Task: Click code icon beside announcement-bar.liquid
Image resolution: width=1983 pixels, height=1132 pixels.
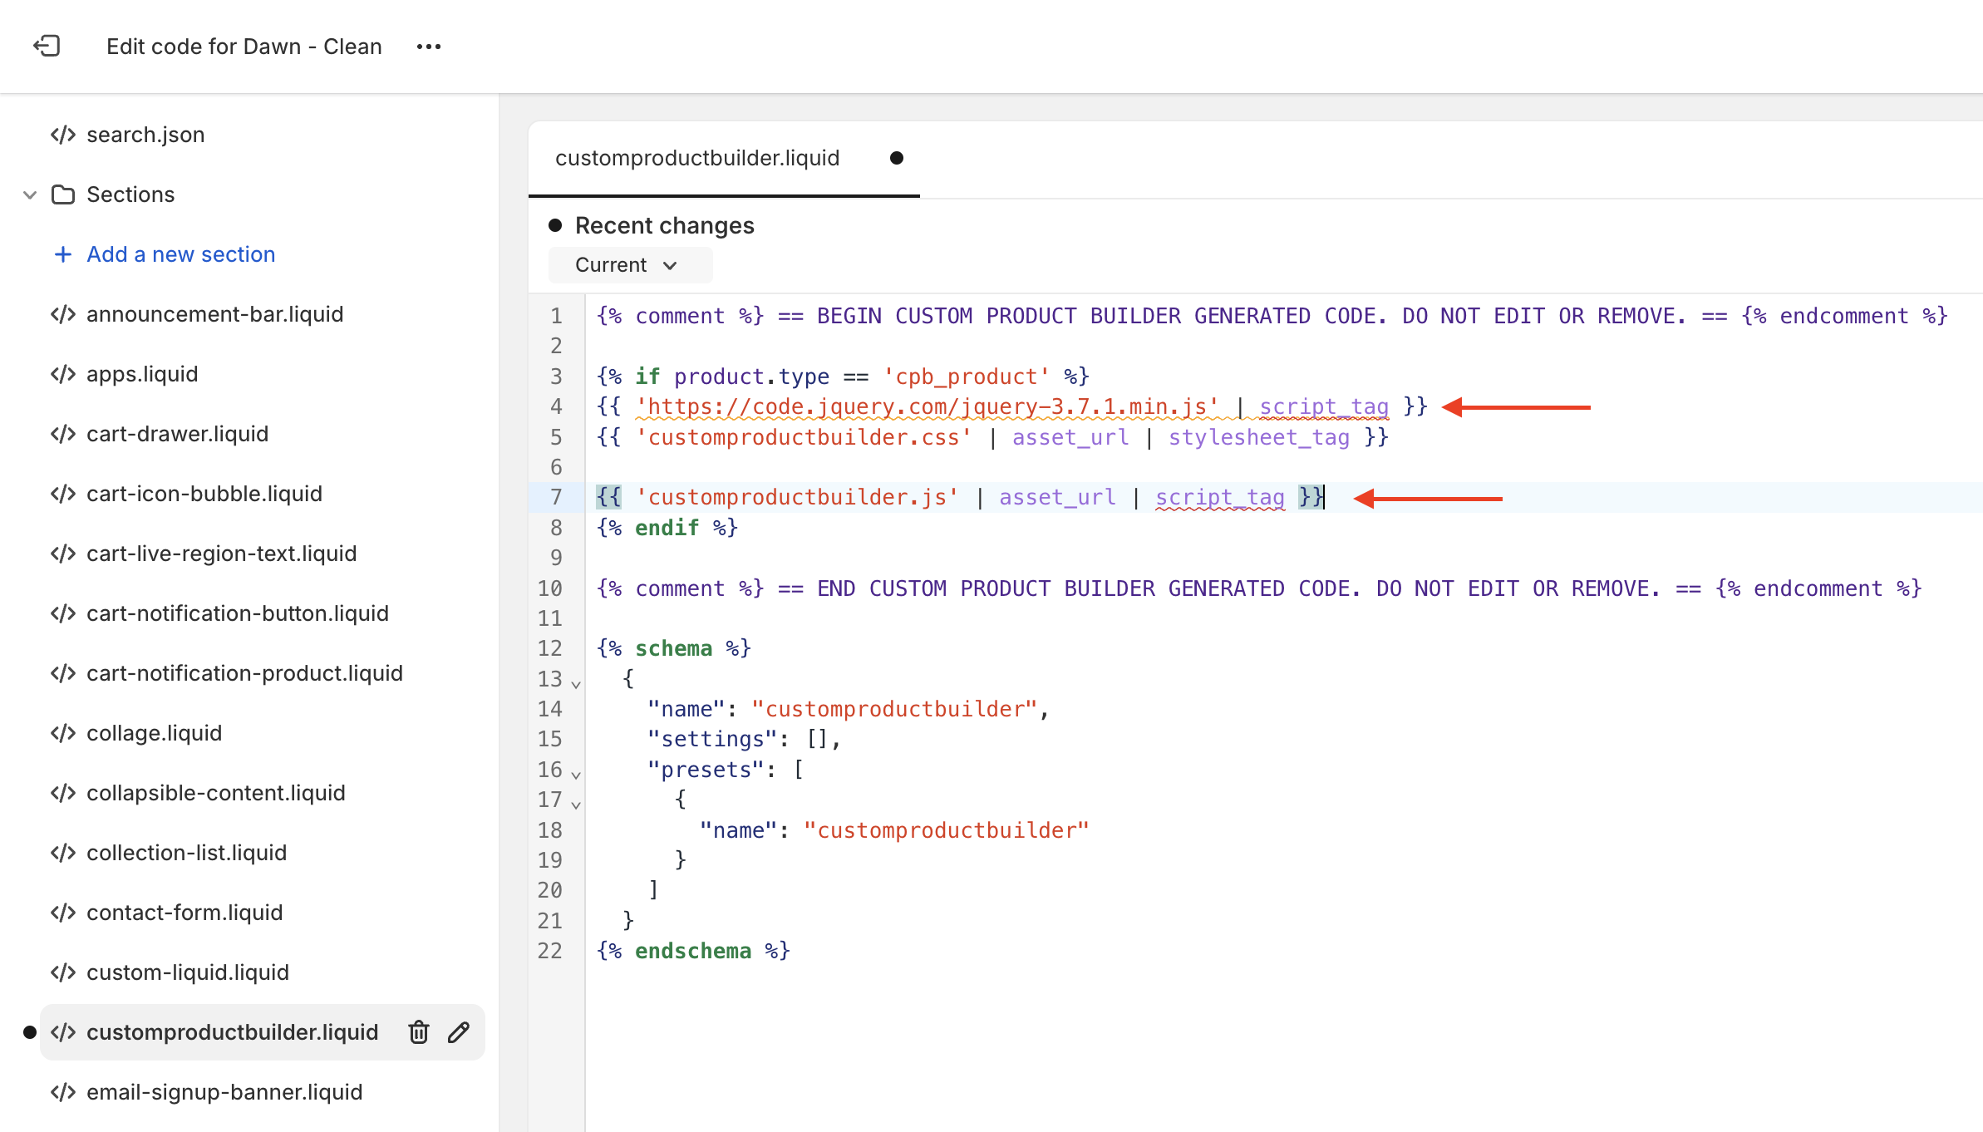Action: tap(63, 314)
